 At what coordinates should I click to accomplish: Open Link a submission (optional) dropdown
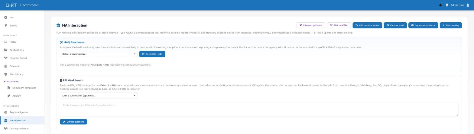pos(99,95)
